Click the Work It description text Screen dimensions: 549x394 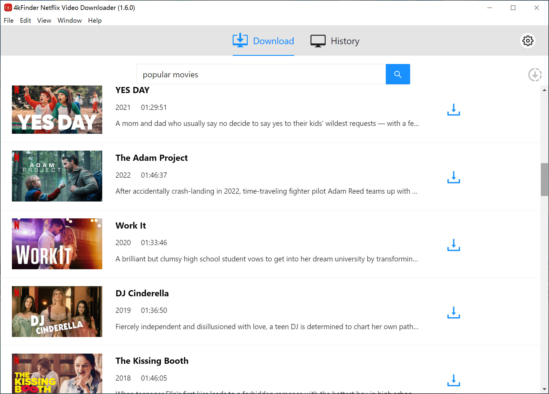[267, 259]
